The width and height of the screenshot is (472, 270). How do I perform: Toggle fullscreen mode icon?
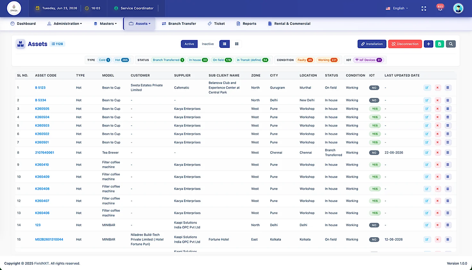click(424, 8)
